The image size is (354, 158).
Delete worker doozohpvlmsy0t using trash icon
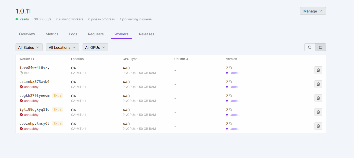(318, 126)
